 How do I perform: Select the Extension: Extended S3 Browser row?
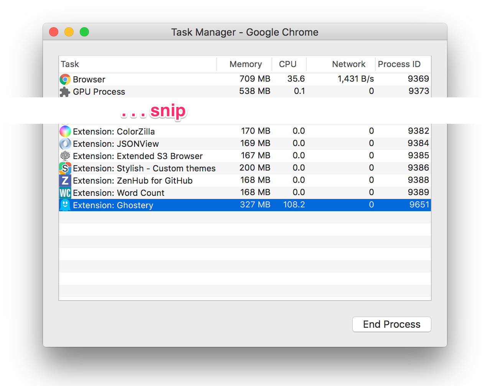tap(245, 156)
